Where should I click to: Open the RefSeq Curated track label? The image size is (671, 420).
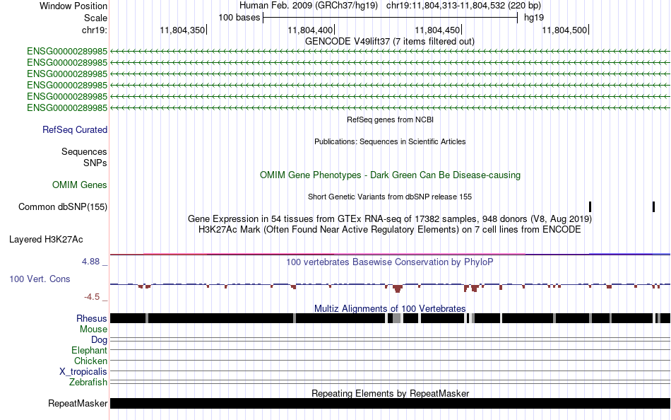tap(74, 130)
